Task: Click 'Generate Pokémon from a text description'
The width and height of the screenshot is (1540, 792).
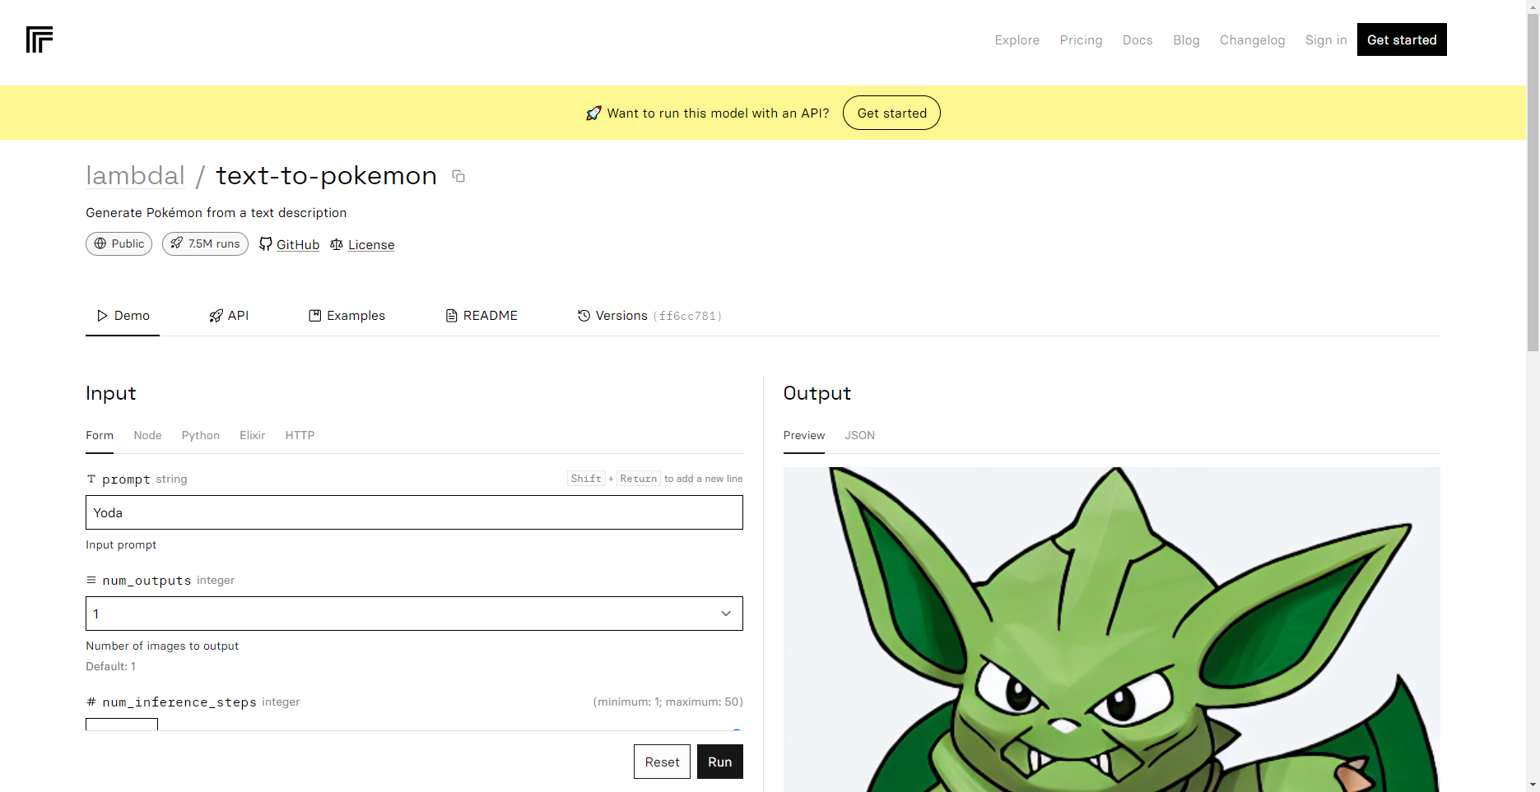Action: coord(216,213)
